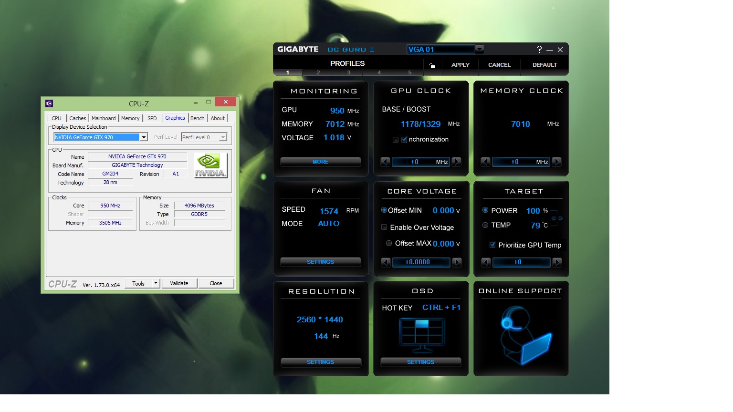
Task: Increase core voltage offset with right arrow
Action: [457, 262]
